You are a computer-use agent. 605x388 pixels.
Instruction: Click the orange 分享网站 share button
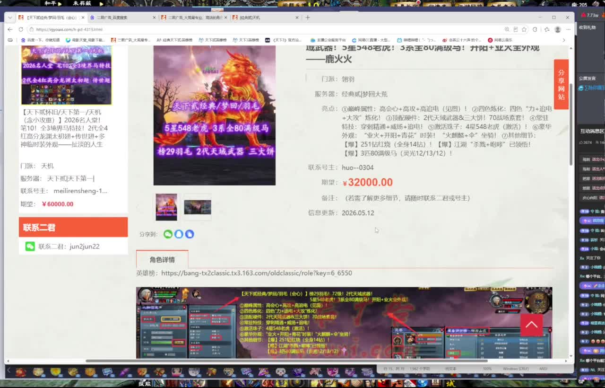[x=561, y=84]
